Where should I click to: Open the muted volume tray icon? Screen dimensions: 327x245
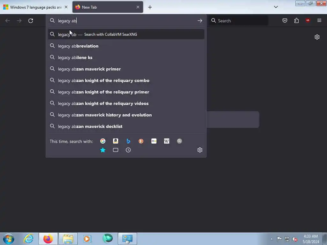[x=295, y=239]
